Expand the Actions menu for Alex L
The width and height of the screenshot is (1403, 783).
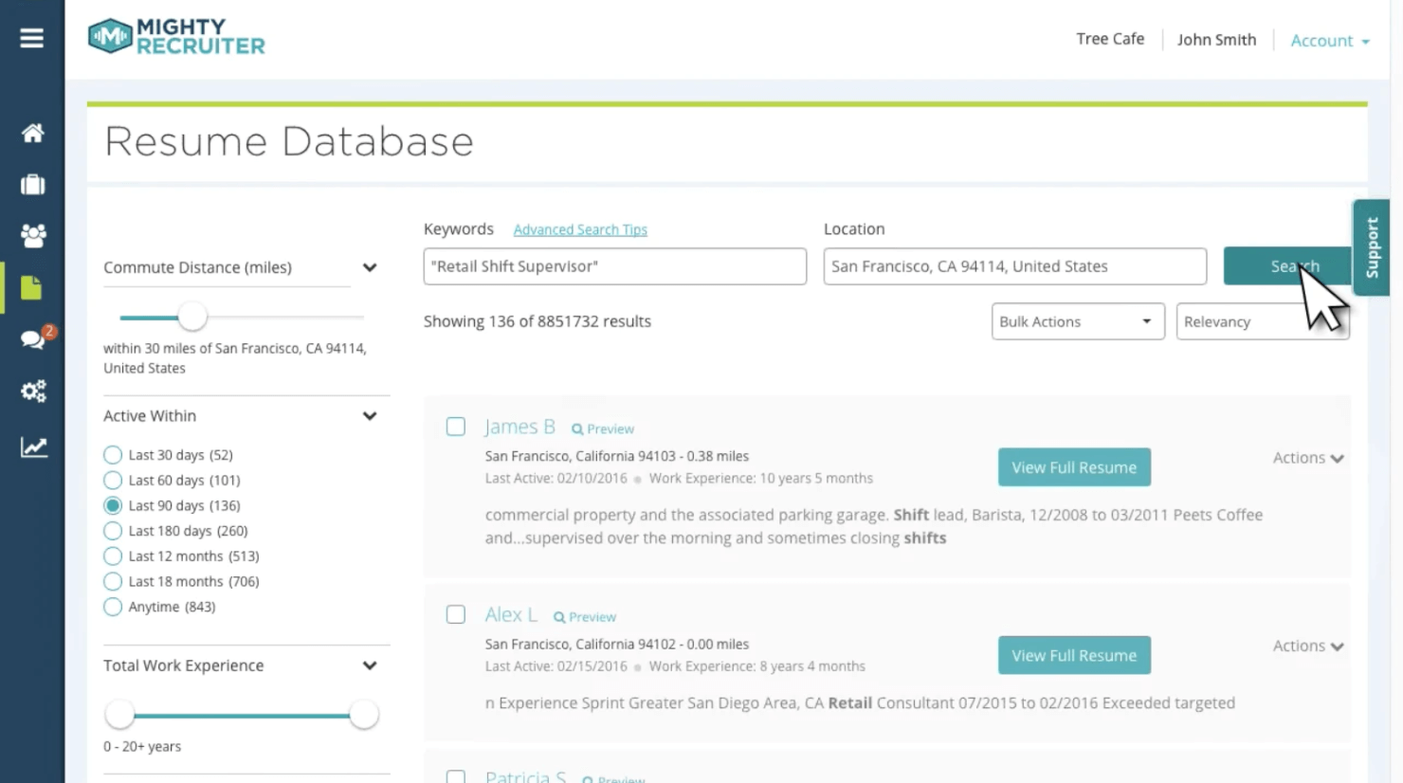pos(1307,646)
